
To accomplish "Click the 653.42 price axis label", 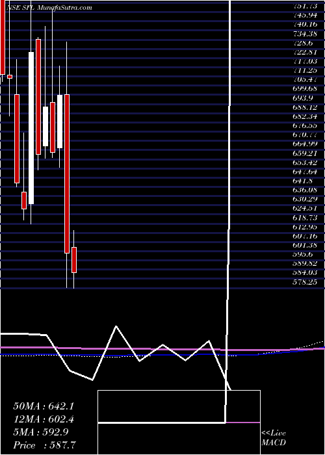I will [x=305, y=162].
